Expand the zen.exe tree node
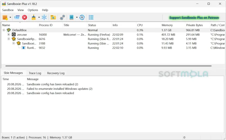This screenshot has width=226, height=140. [x=9, y=35]
